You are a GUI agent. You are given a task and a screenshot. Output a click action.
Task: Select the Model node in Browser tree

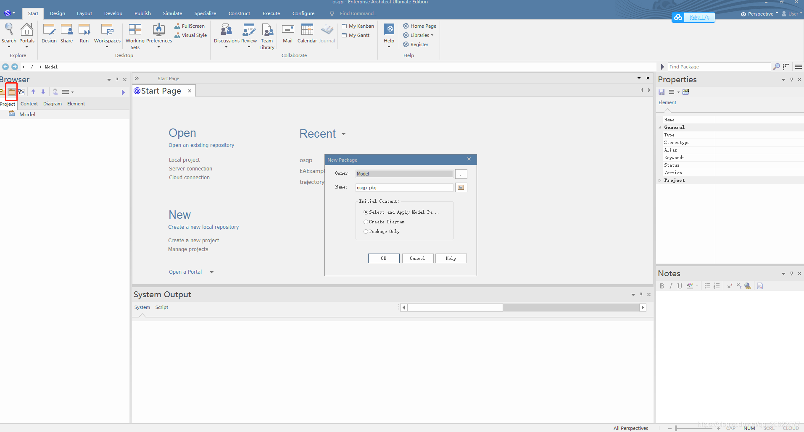click(27, 114)
